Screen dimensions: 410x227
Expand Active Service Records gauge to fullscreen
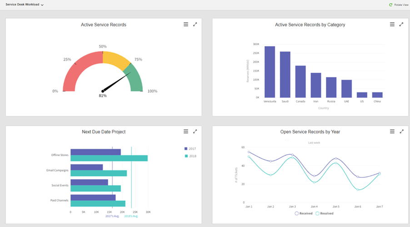[x=195, y=25]
